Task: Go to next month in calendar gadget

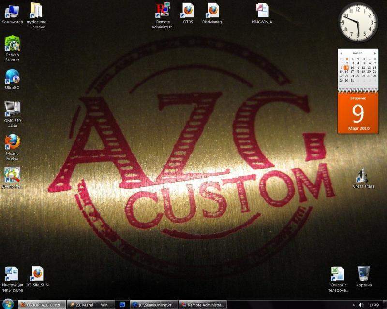Action: click(375, 53)
